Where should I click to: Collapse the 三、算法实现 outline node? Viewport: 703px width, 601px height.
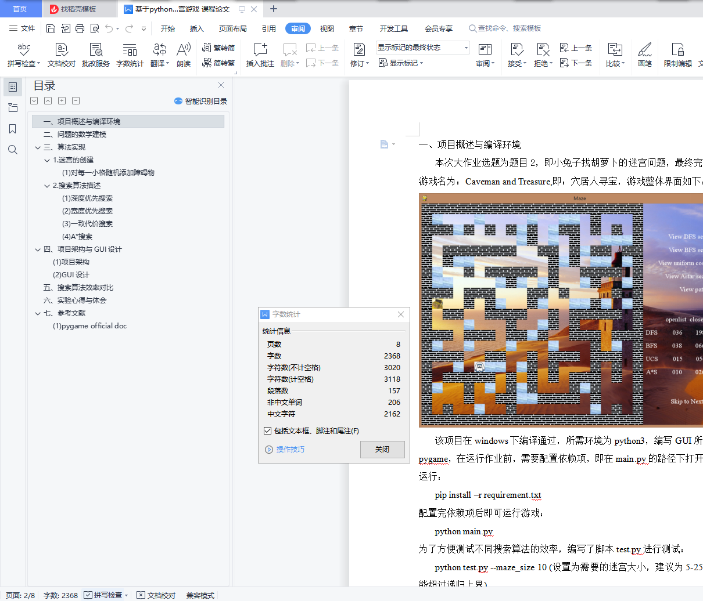(38, 147)
